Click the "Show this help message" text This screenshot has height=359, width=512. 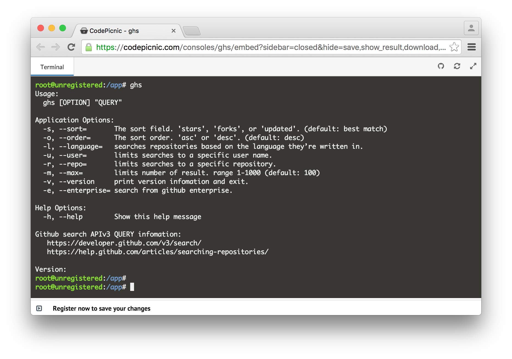tap(158, 217)
